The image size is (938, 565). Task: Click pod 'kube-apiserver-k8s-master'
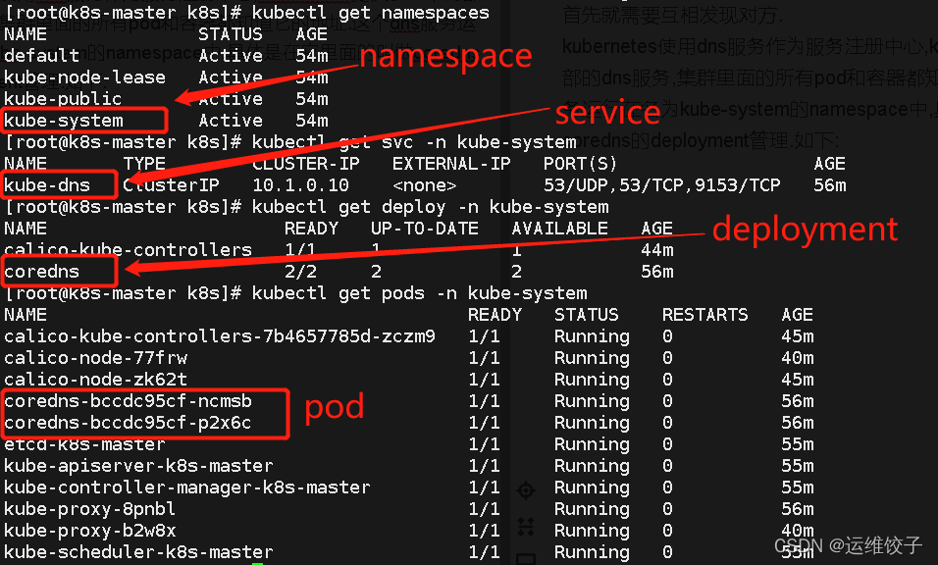[138, 466]
